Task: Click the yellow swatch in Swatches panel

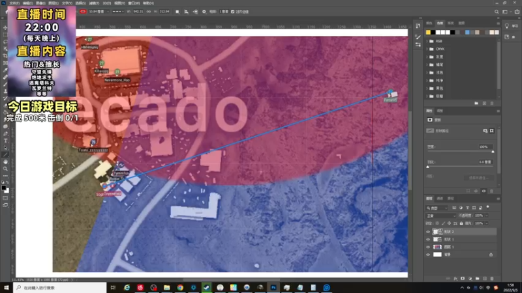Action: (x=428, y=32)
